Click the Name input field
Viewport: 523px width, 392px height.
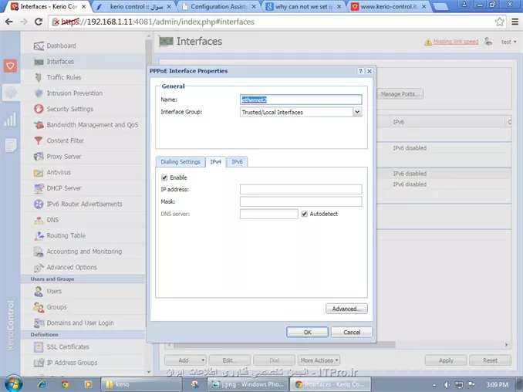pos(301,100)
